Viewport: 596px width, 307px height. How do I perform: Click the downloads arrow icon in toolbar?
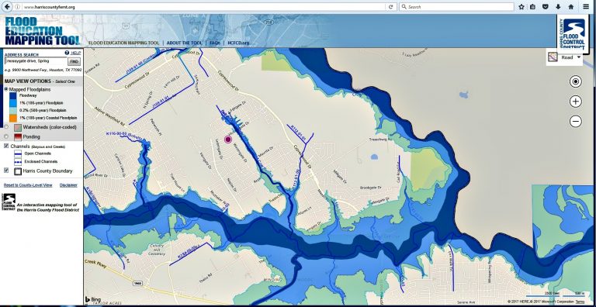point(558,7)
